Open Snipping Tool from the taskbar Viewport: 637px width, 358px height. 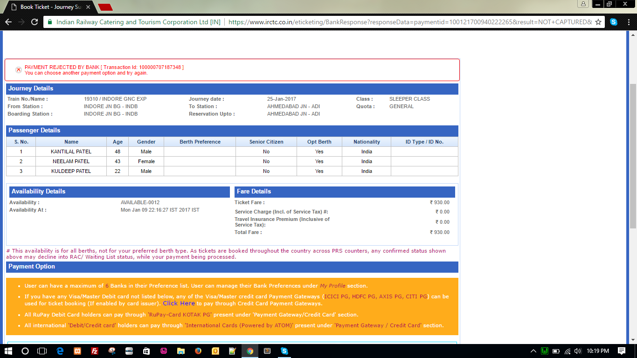pyautogui.click(x=112, y=351)
